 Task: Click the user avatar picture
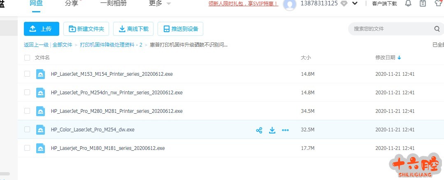click(290, 4)
